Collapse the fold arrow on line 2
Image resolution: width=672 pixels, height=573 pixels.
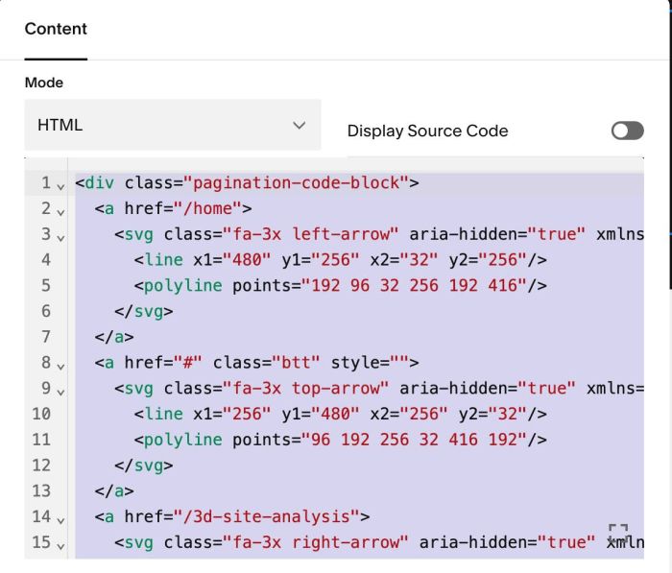tap(60, 212)
